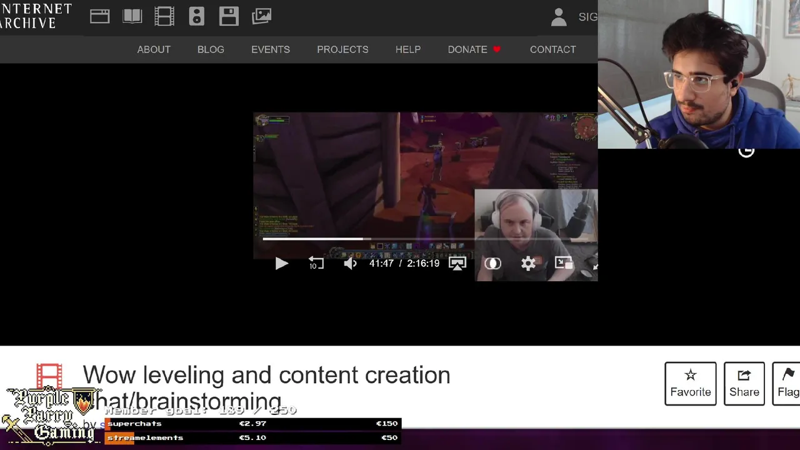Open the video settings gear
The width and height of the screenshot is (800, 450).
coord(528,264)
